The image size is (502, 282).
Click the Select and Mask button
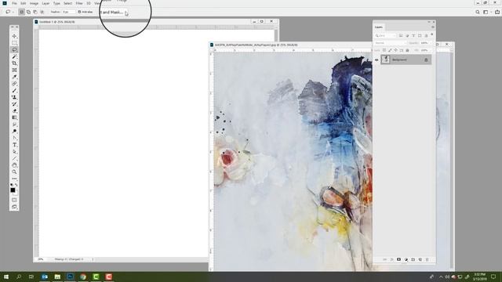pyautogui.click(x=112, y=13)
